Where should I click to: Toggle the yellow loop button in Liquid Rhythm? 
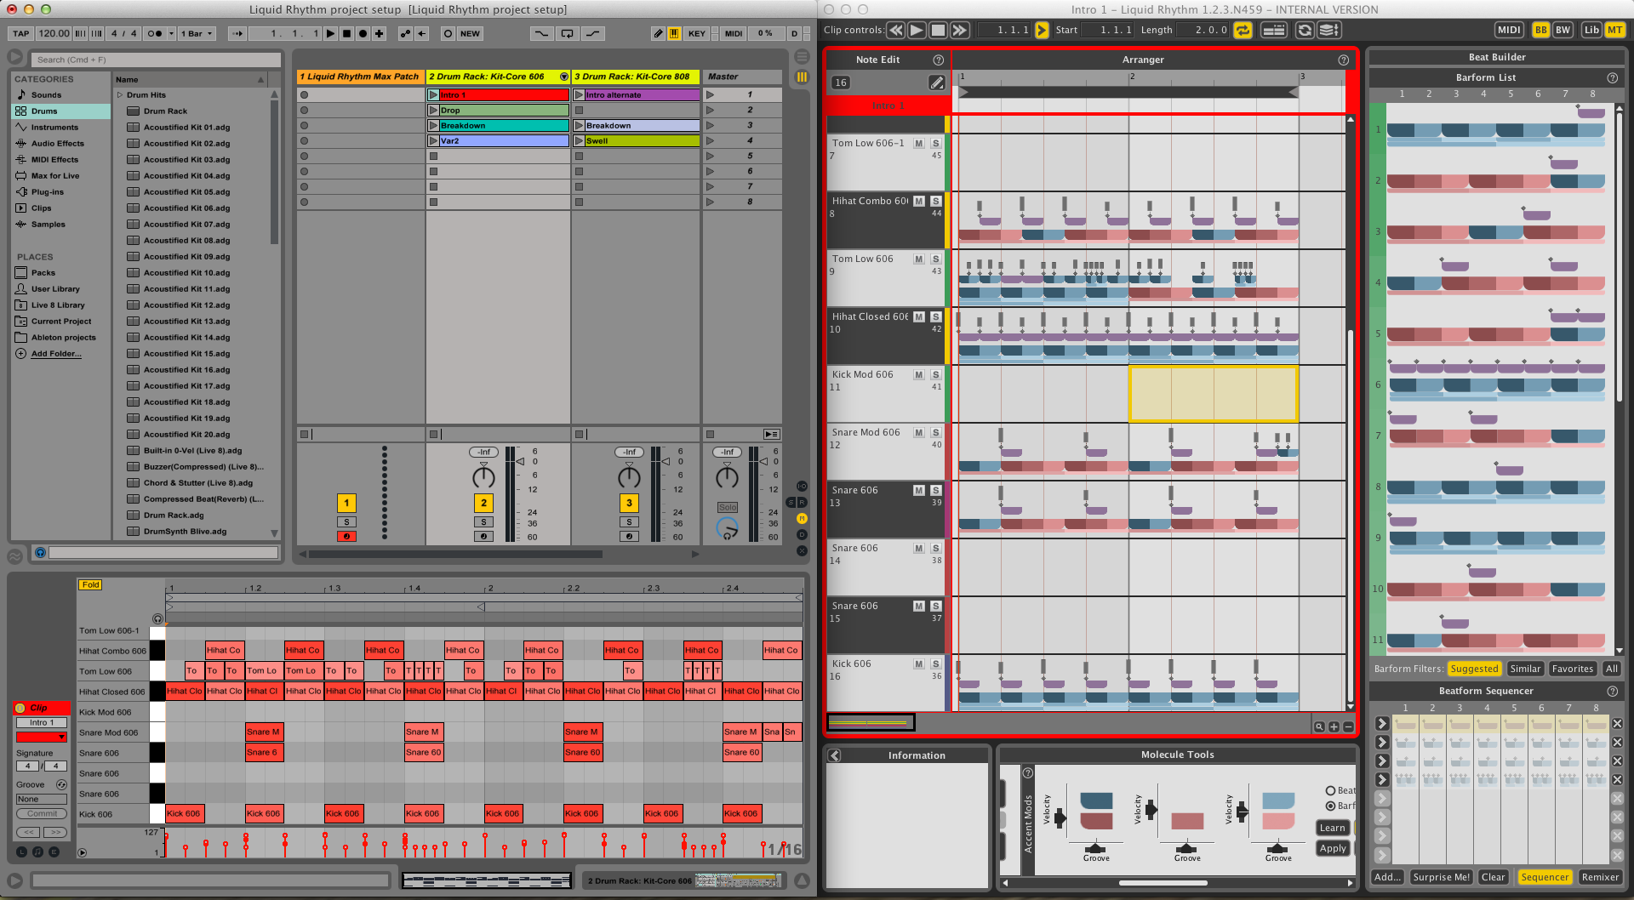click(1243, 30)
